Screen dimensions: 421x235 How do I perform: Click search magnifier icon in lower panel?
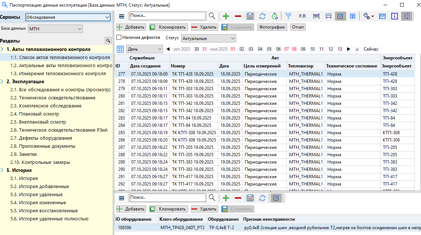point(212,198)
